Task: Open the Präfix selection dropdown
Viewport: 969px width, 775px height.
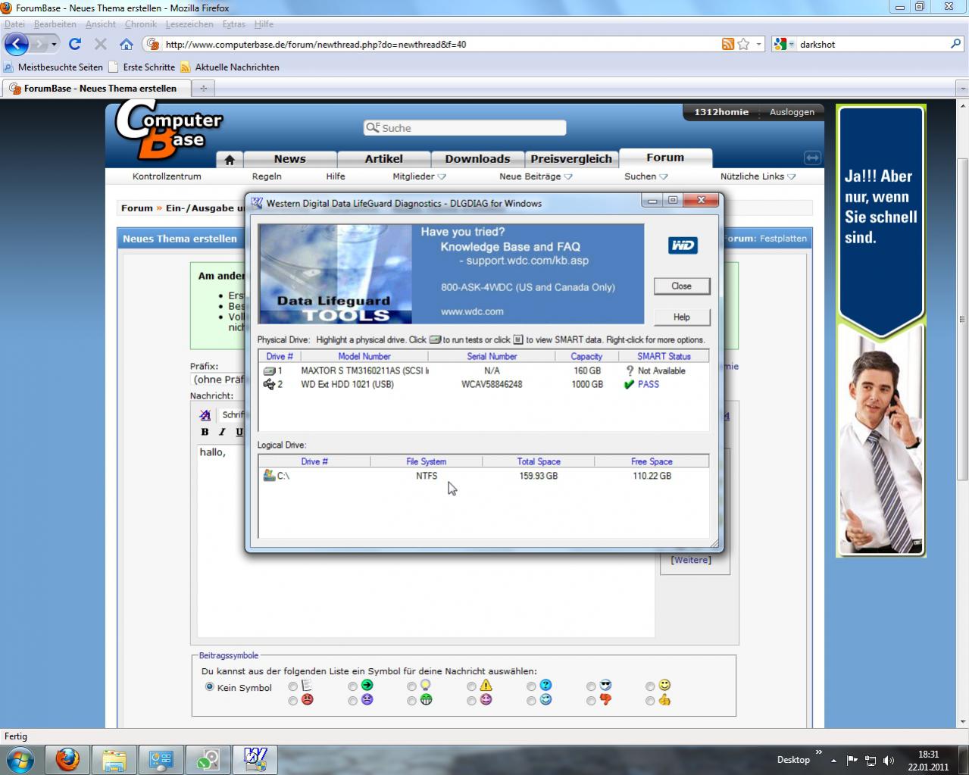Action: (219, 380)
